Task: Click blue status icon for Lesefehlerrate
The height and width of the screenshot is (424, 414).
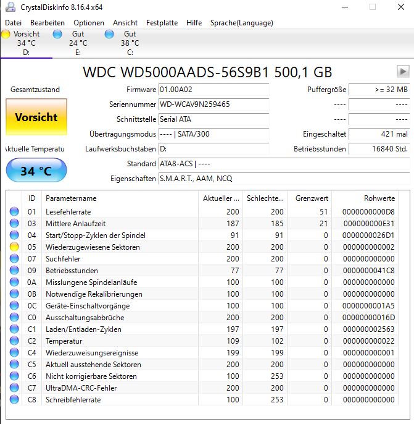Action: click(14, 211)
